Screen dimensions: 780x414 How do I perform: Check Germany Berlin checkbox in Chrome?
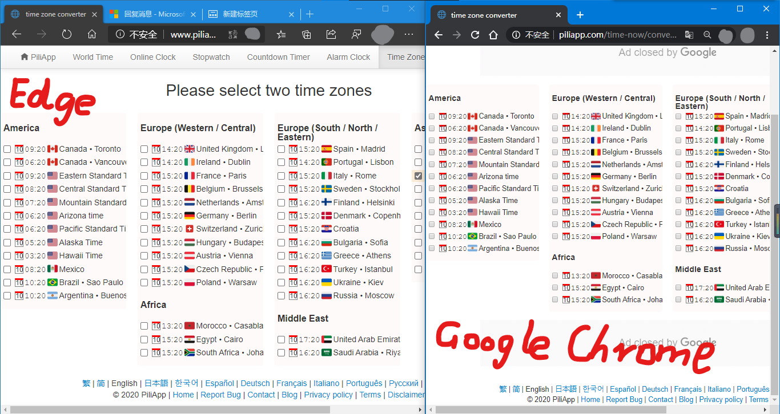(x=555, y=176)
